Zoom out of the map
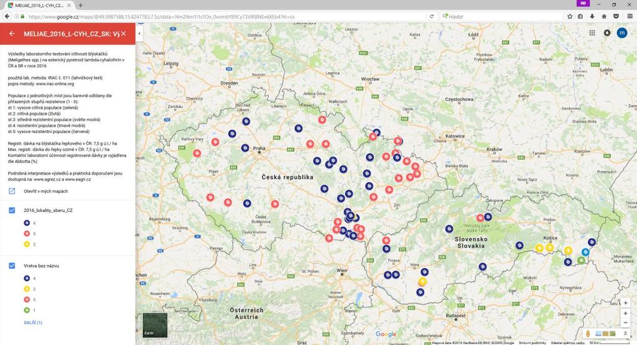The width and height of the screenshot is (637, 345). [x=625, y=323]
